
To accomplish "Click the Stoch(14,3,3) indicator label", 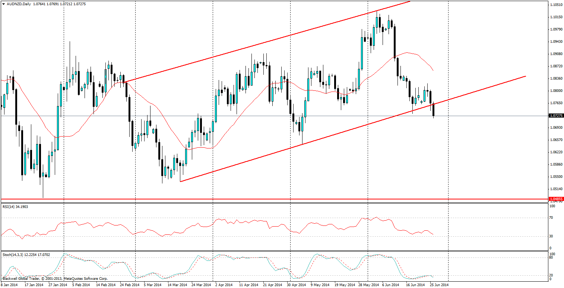I will pyautogui.click(x=26, y=255).
